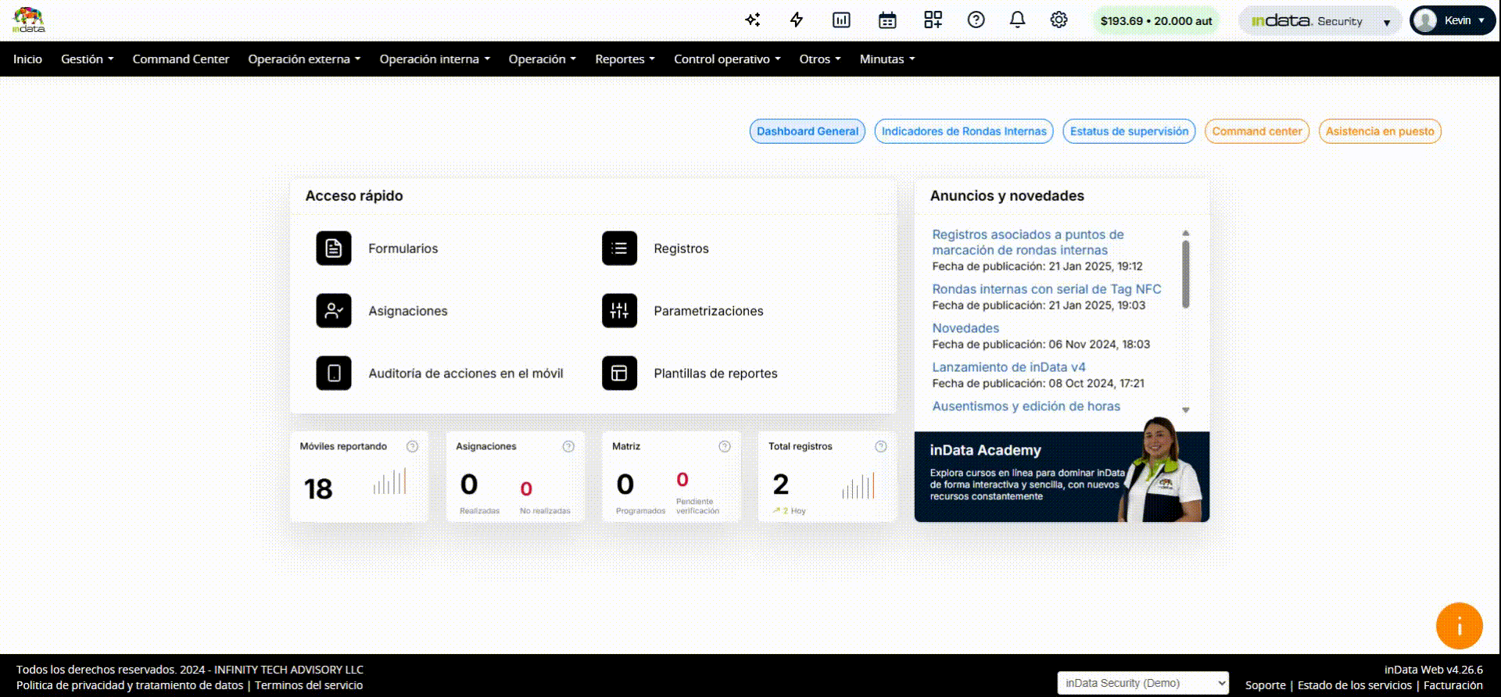This screenshot has height=697, width=1501.
Task: Open the Formularios quick access icon
Action: [x=334, y=248]
